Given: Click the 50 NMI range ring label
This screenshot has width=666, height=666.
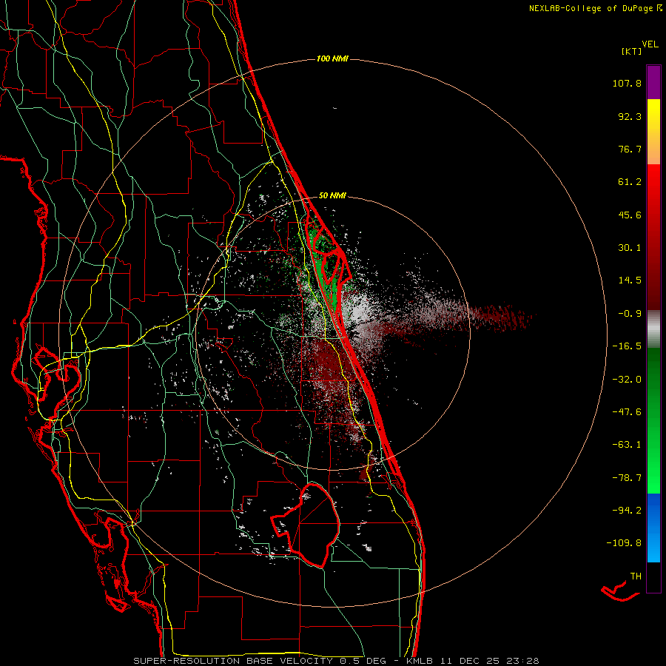Looking at the screenshot, I should [x=332, y=195].
